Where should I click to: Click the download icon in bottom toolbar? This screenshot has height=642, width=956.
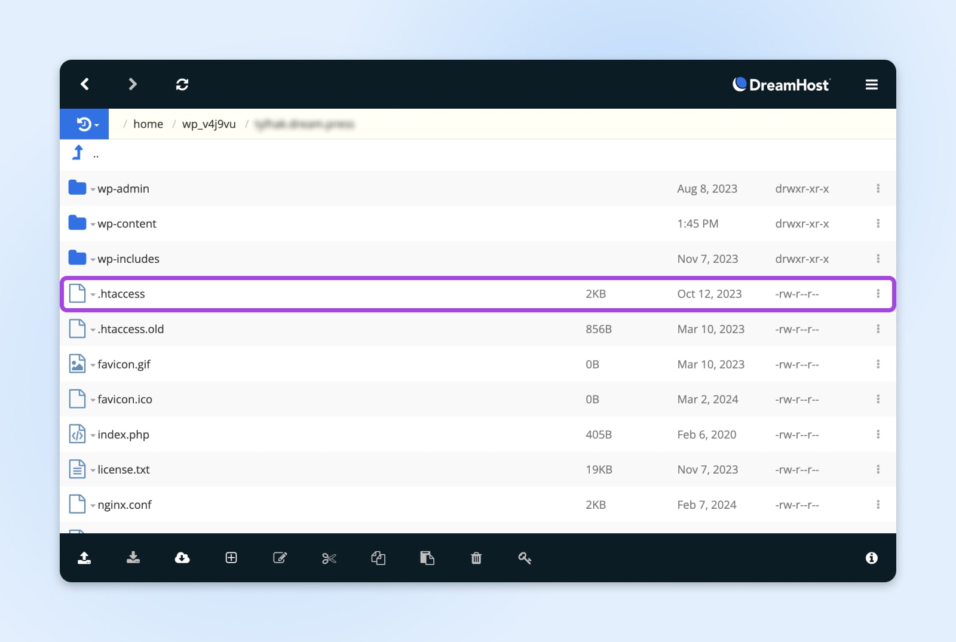pos(133,558)
